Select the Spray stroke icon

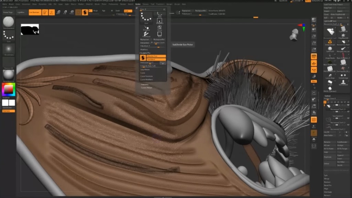[159, 27]
